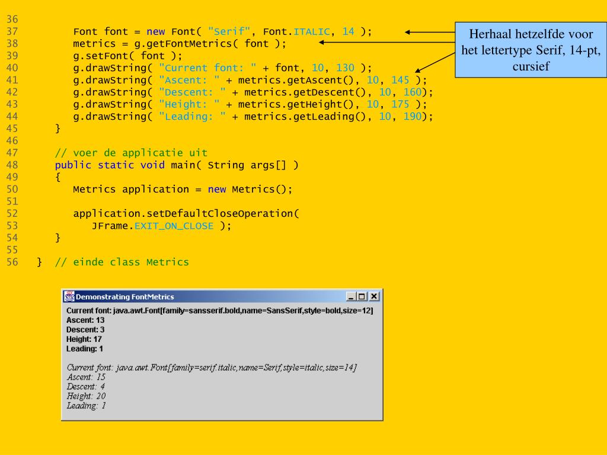Viewport: 607px width, 455px height.
Task: Click 'application.setDefaultCloseOperation(' on line 52
Action: point(186,213)
